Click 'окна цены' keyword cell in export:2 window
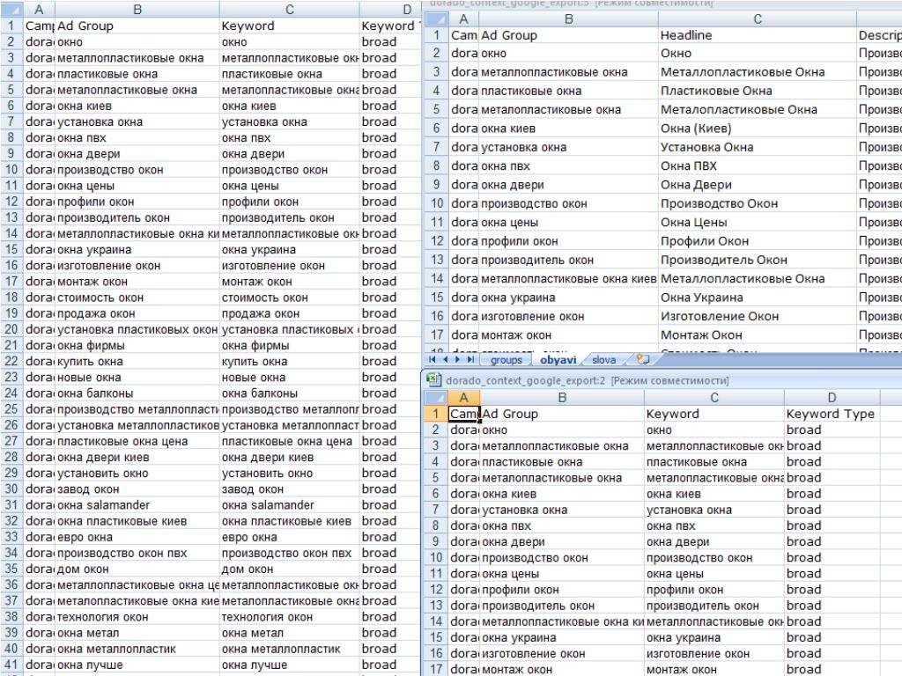 714,574
